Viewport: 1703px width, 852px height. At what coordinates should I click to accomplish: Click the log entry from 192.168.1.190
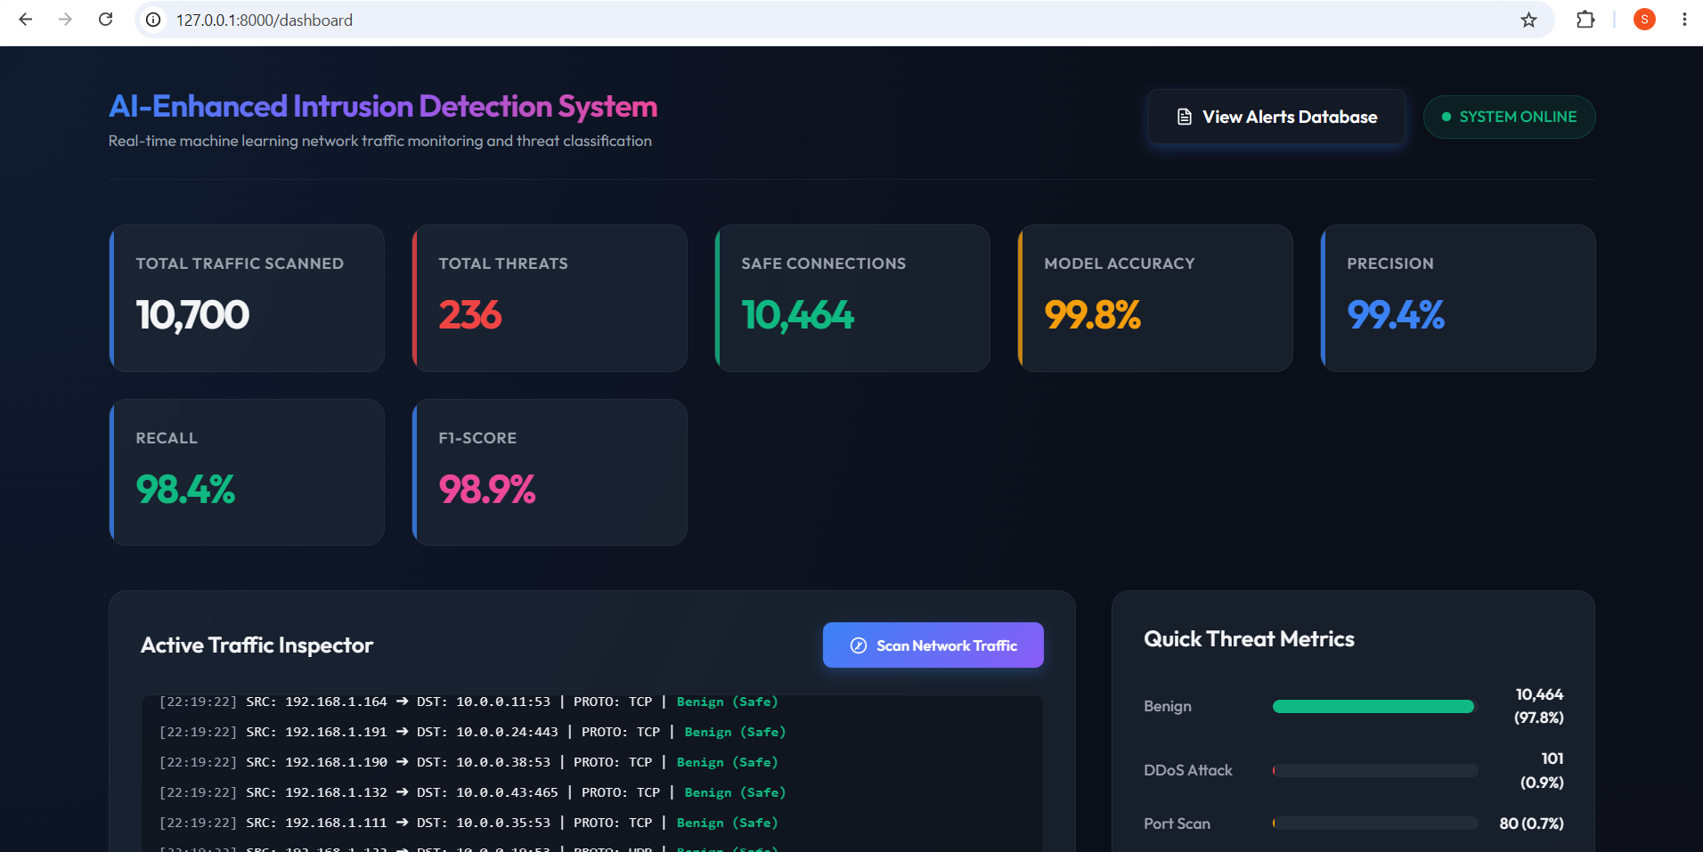[469, 762]
